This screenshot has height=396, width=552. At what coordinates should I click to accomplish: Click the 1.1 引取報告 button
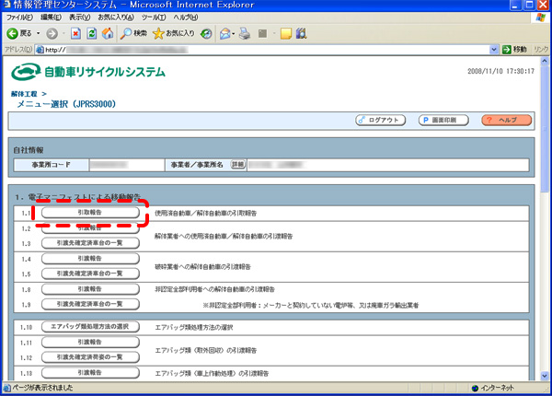(x=90, y=213)
